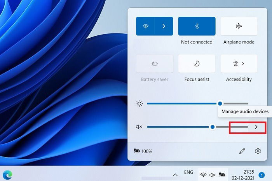Edit quick settings with pencil icon

click(242, 151)
